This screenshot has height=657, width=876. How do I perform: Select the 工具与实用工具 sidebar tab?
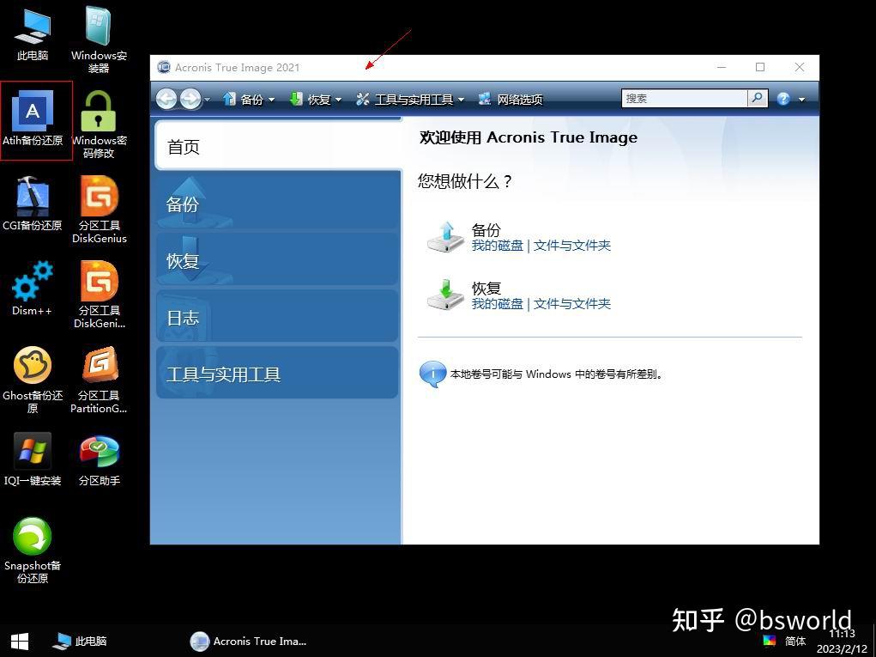click(x=277, y=374)
